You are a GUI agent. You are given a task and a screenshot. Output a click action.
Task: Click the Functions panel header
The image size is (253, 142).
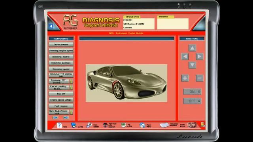(192, 39)
